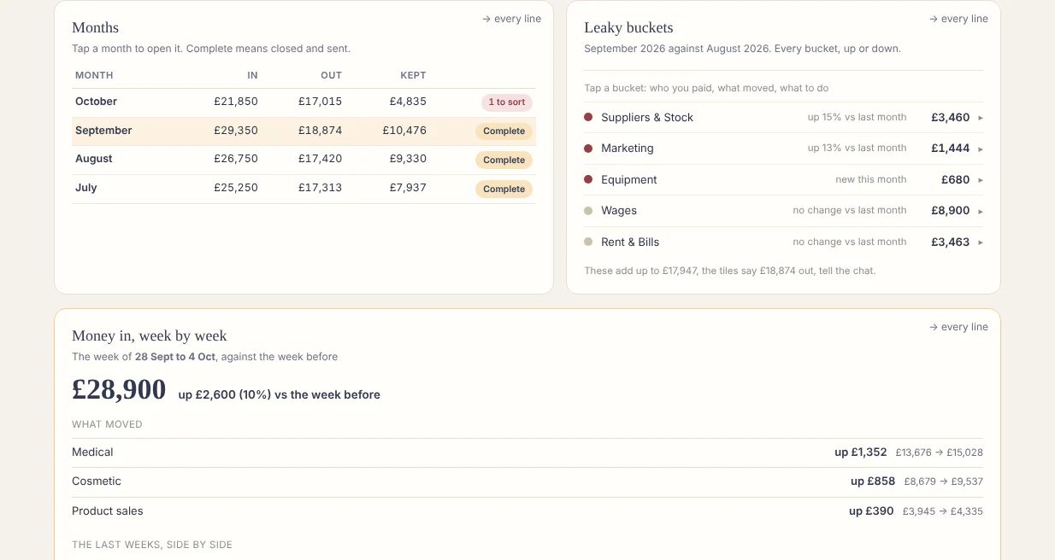1055x560 pixels.
Task: Click the grey dot beside Wages
Action: coord(588,210)
